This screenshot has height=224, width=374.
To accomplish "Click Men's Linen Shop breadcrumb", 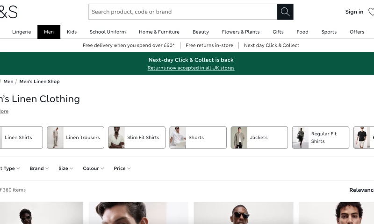I will (x=39, y=81).
